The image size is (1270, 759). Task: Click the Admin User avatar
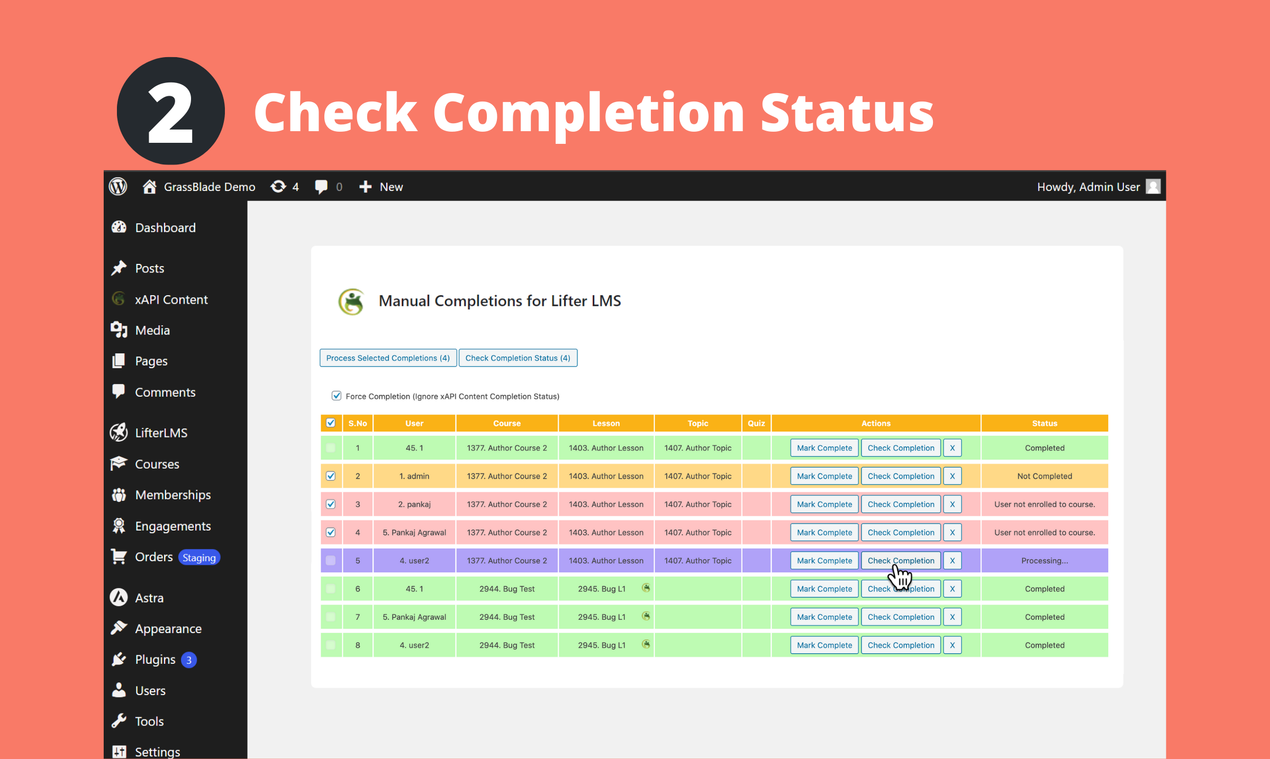(x=1153, y=187)
